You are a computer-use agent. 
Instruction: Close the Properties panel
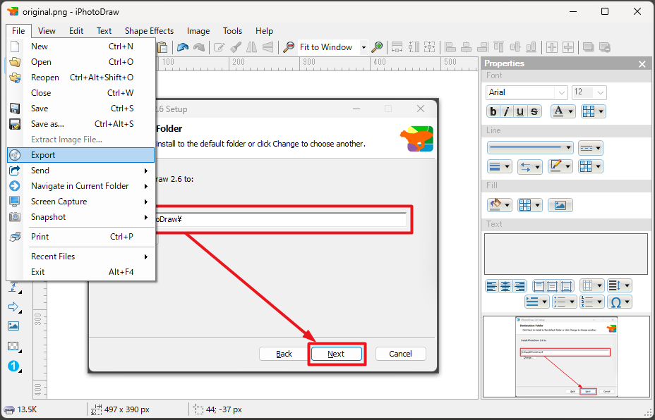point(642,64)
